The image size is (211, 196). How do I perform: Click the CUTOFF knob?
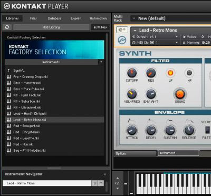click(x=132, y=73)
